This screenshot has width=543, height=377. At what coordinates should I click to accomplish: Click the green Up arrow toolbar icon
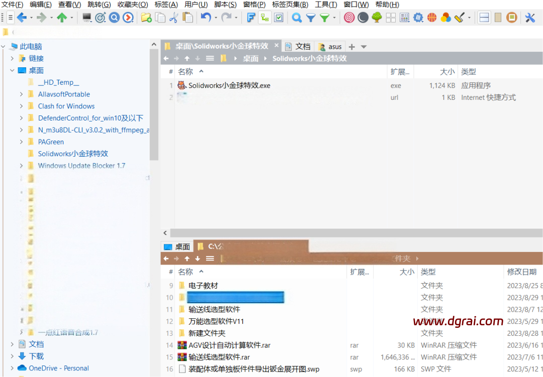point(62,18)
